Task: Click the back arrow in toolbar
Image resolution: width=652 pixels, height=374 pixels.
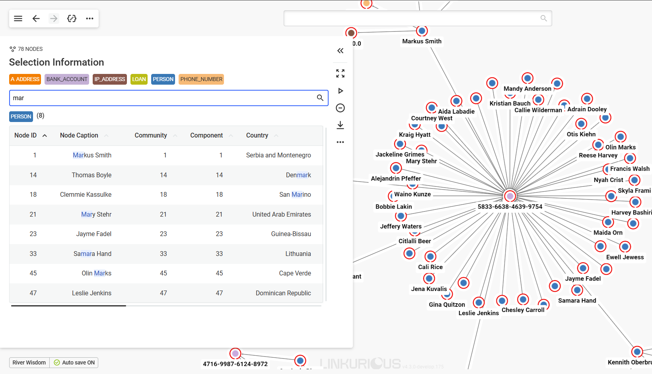Action: (36, 19)
